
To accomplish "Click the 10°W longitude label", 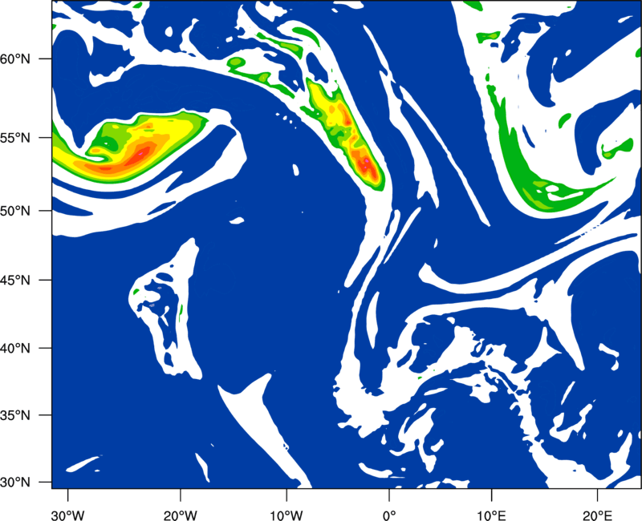I will pyautogui.click(x=286, y=515).
